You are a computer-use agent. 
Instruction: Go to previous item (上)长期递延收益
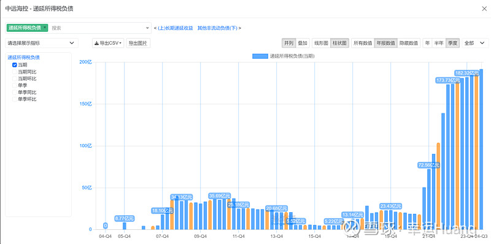(x=175, y=28)
